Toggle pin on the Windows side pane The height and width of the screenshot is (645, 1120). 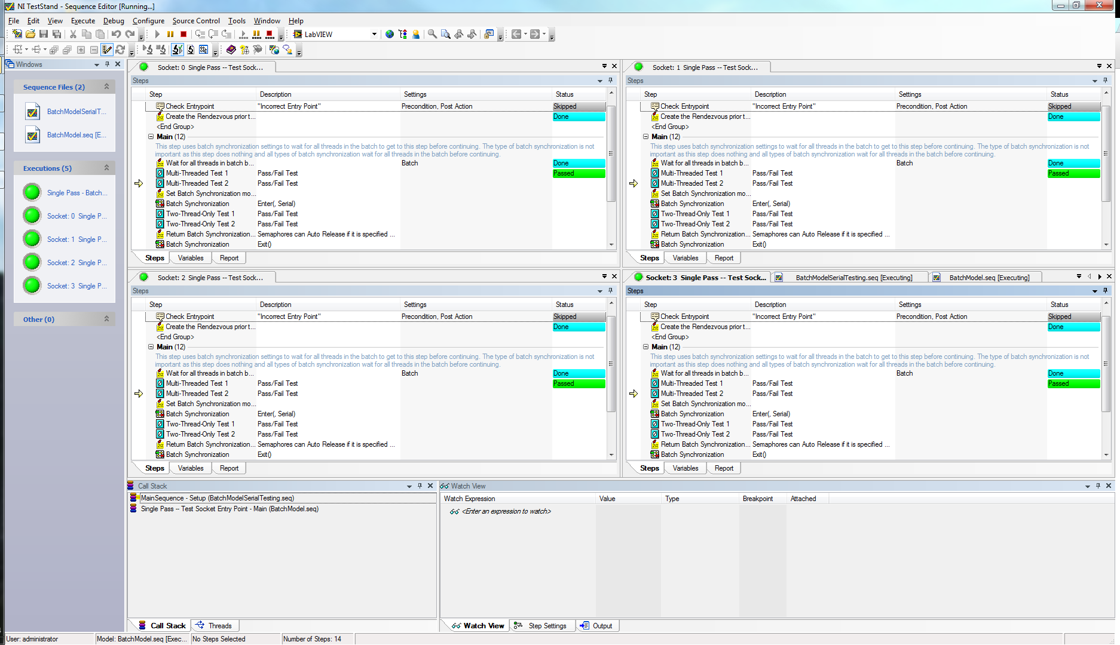(107, 64)
